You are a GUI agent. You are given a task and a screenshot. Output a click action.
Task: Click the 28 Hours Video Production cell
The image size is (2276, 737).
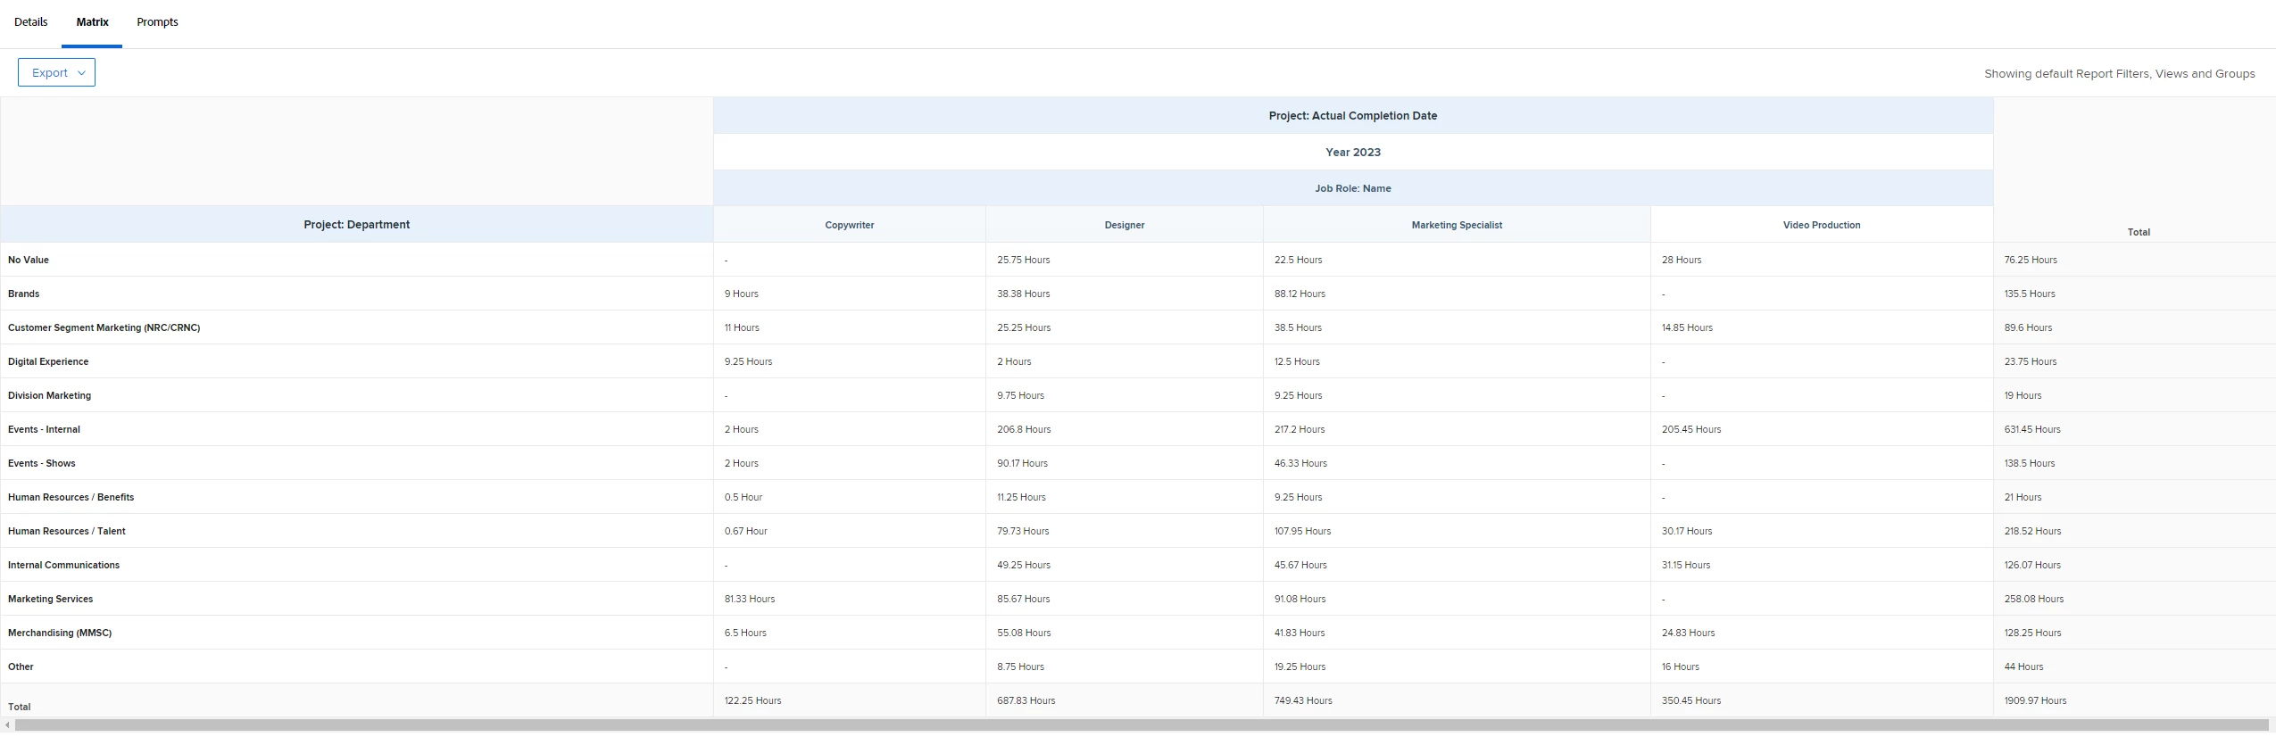click(1822, 260)
